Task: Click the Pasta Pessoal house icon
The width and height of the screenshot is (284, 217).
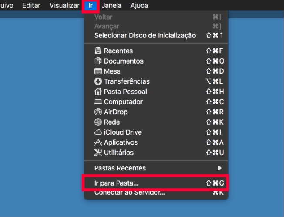Action: (98, 92)
